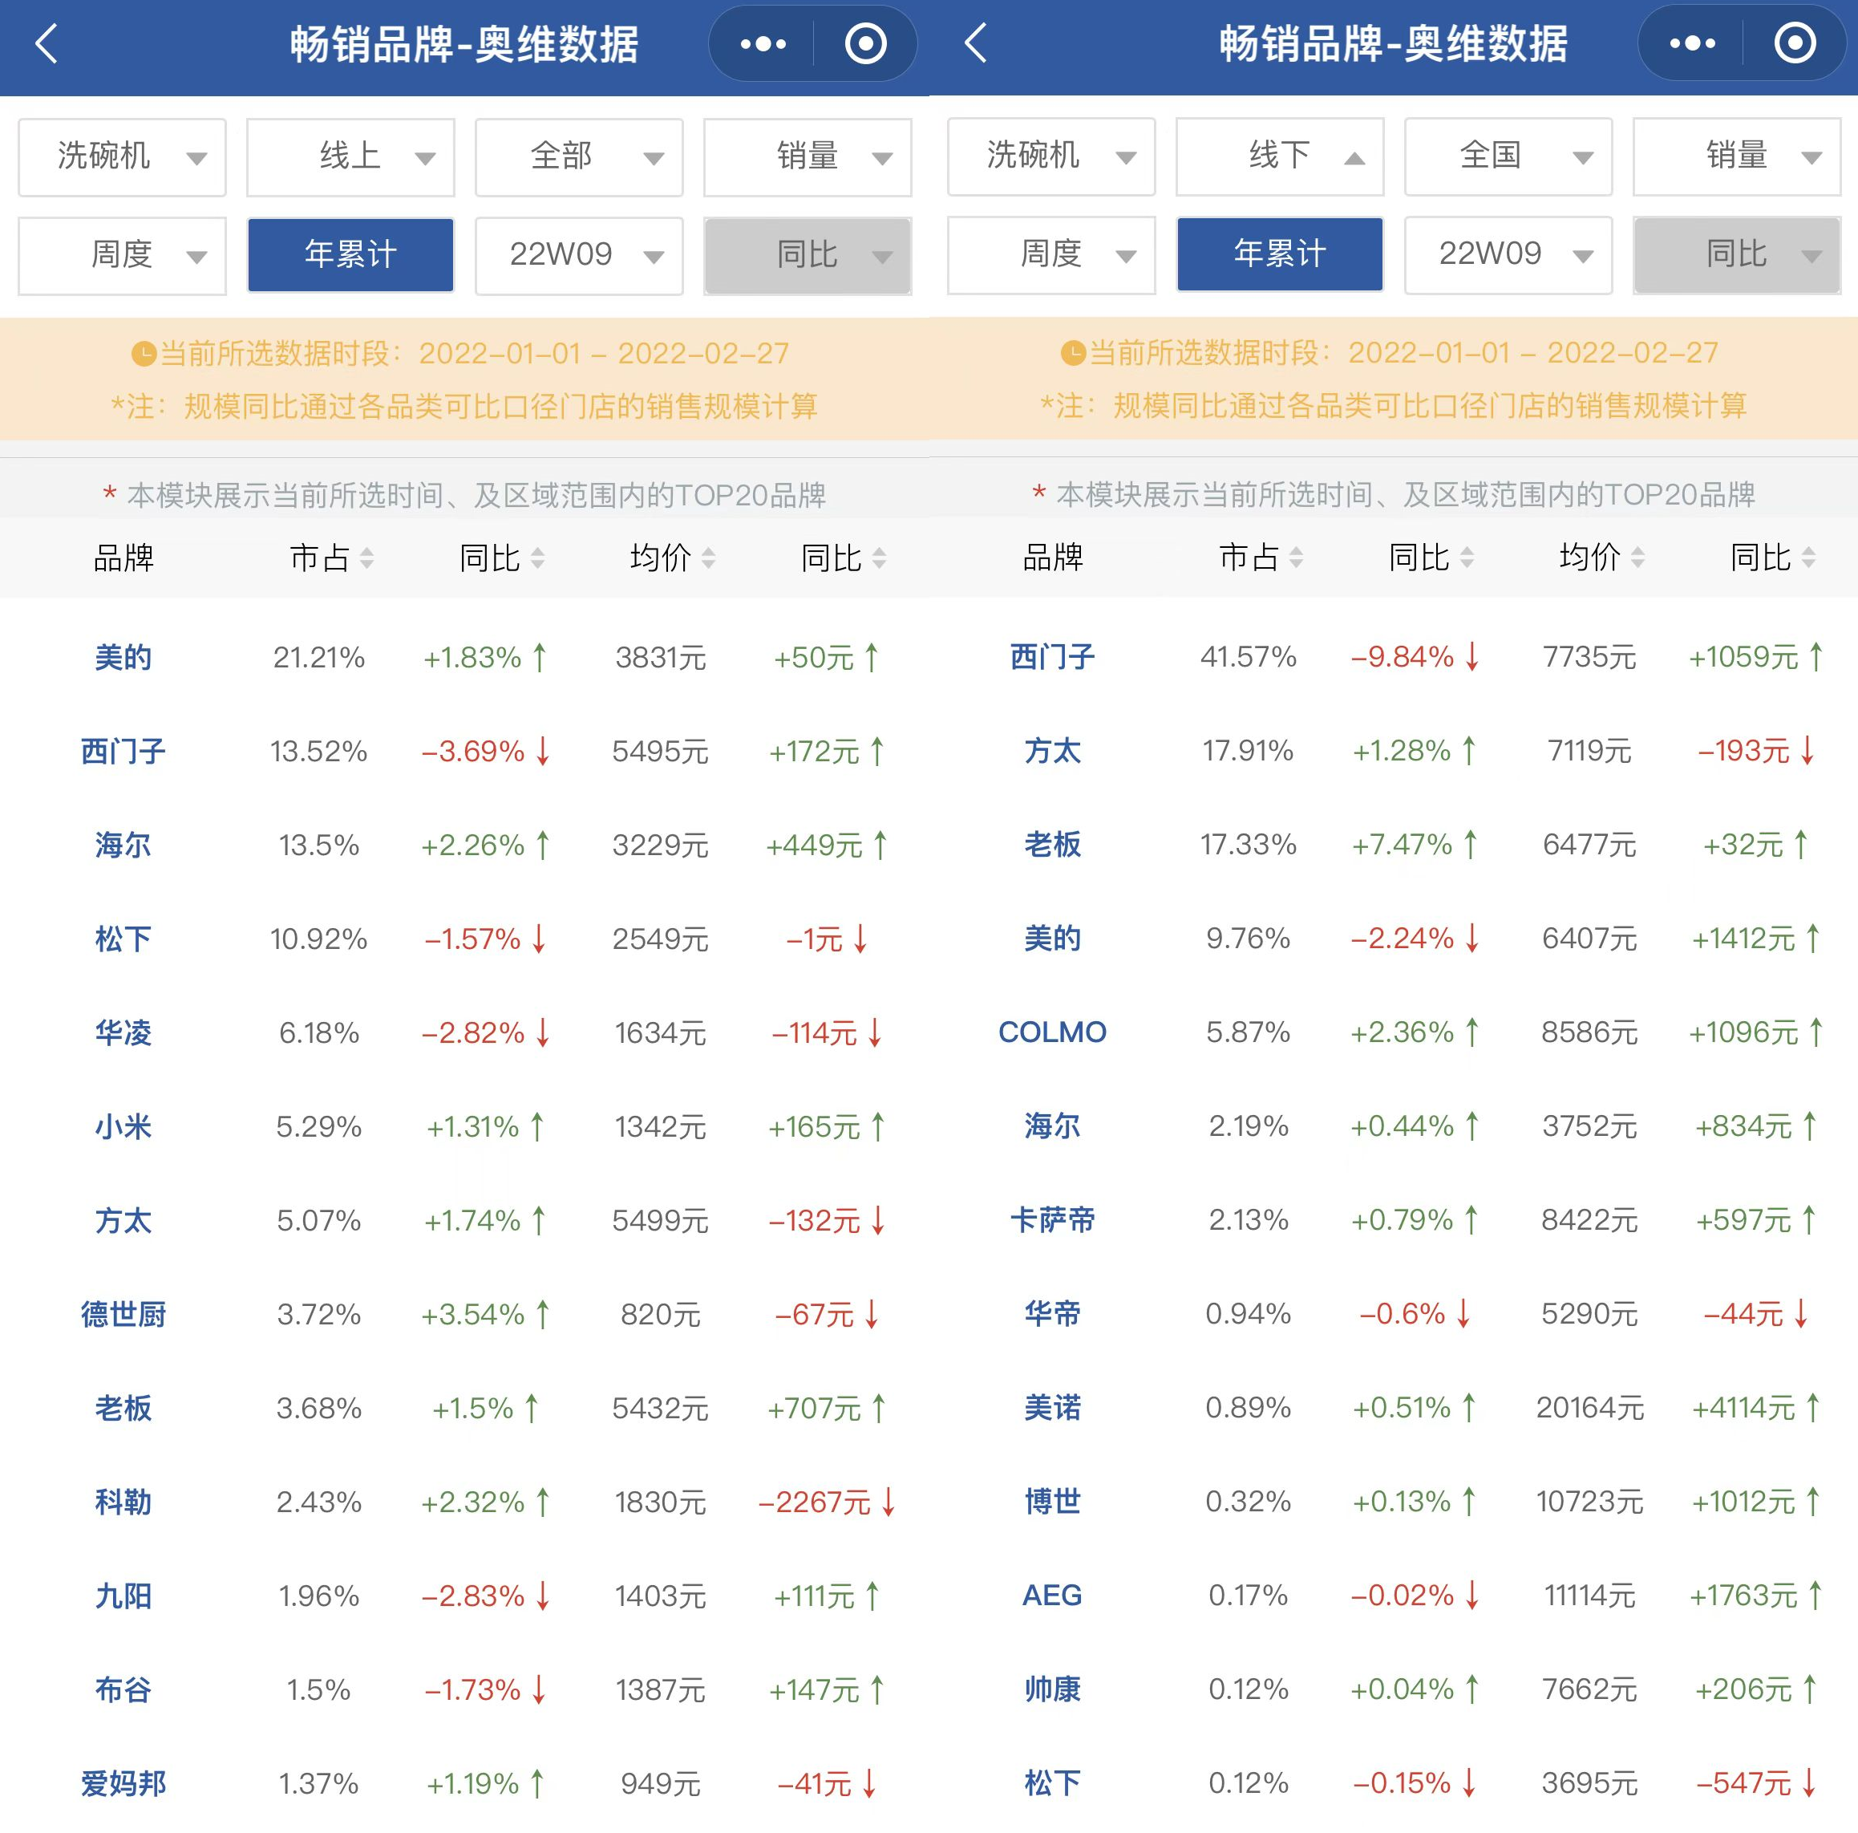The width and height of the screenshot is (1858, 1833).
Task: Open right panel 洗碗机 category dropdown
Action: (x=1051, y=156)
